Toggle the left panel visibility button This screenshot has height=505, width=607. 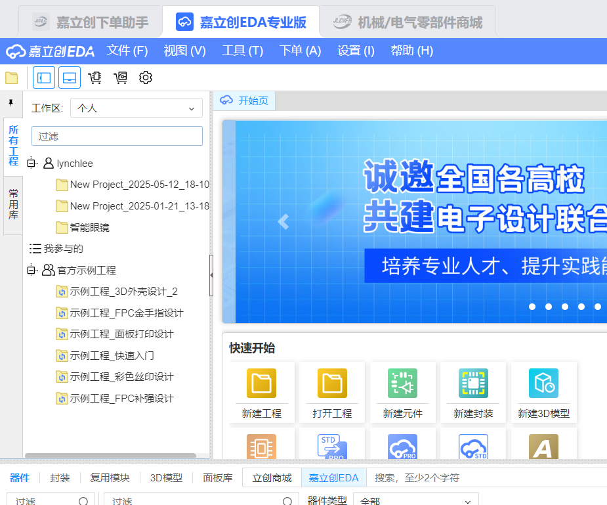(x=44, y=78)
